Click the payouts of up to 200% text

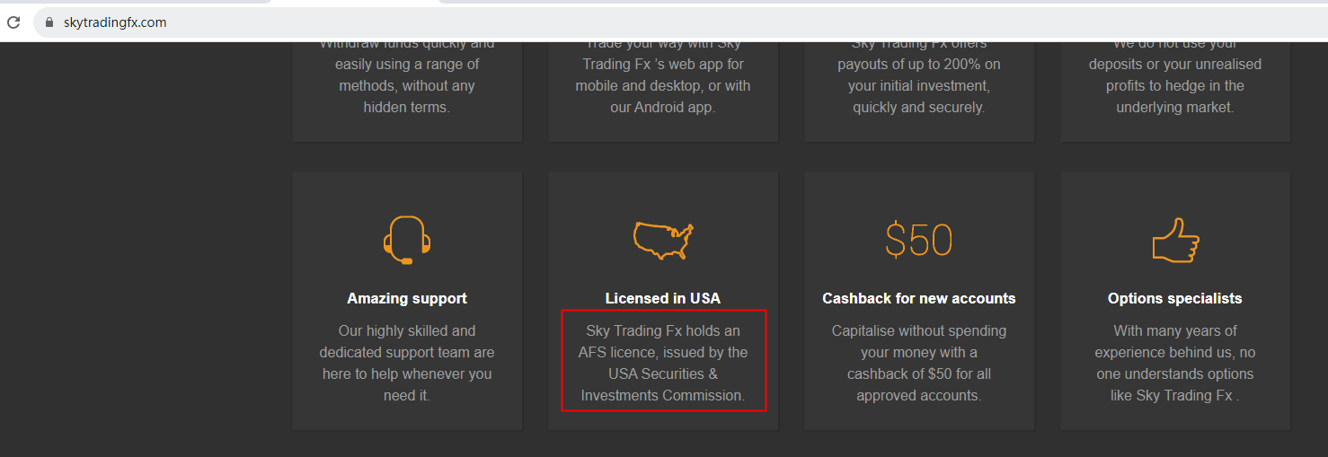pyautogui.click(x=918, y=65)
